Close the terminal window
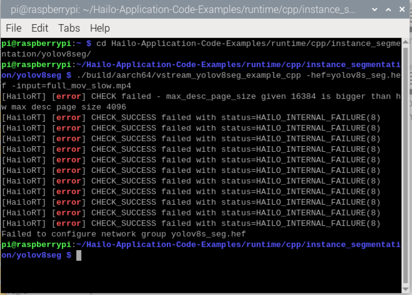 pyautogui.click(x=402, y=9)
